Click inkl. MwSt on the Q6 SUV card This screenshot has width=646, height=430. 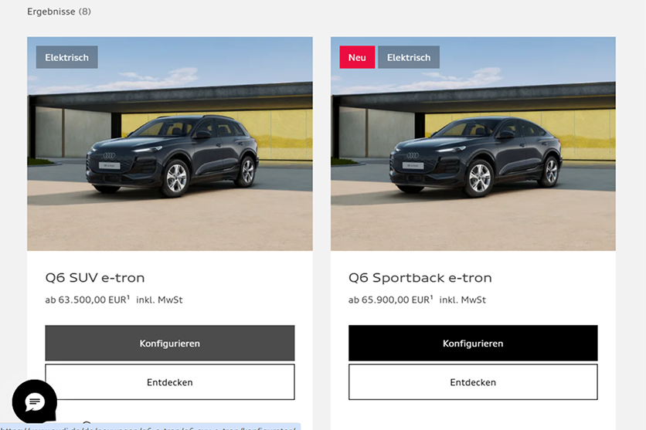coord(159,300)
